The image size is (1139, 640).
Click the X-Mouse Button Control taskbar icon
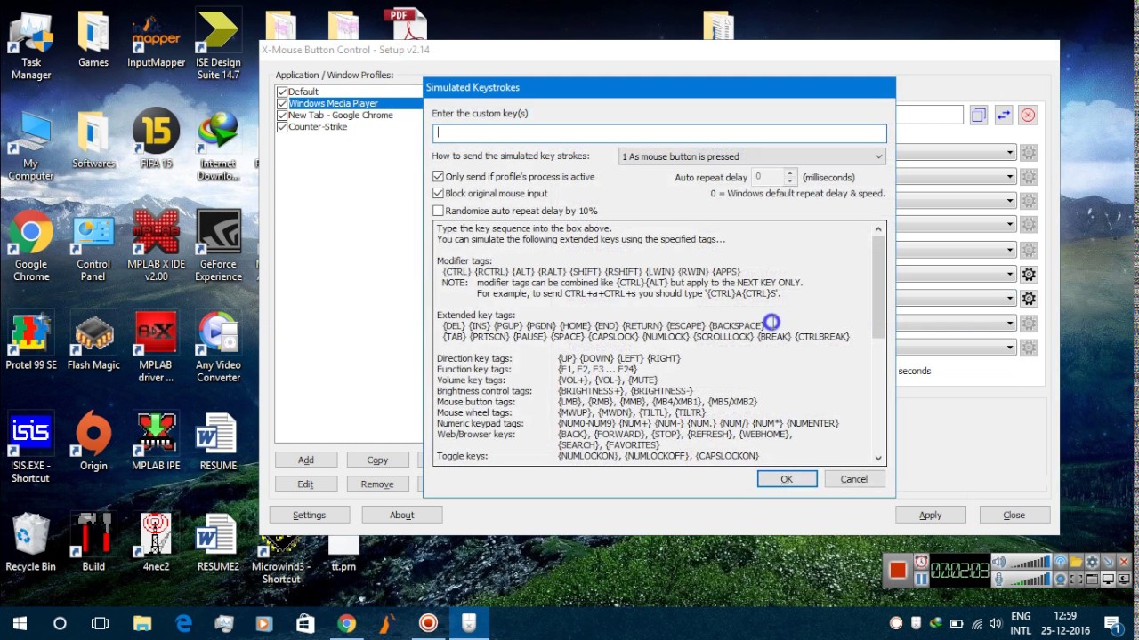(x=469, y=623)
